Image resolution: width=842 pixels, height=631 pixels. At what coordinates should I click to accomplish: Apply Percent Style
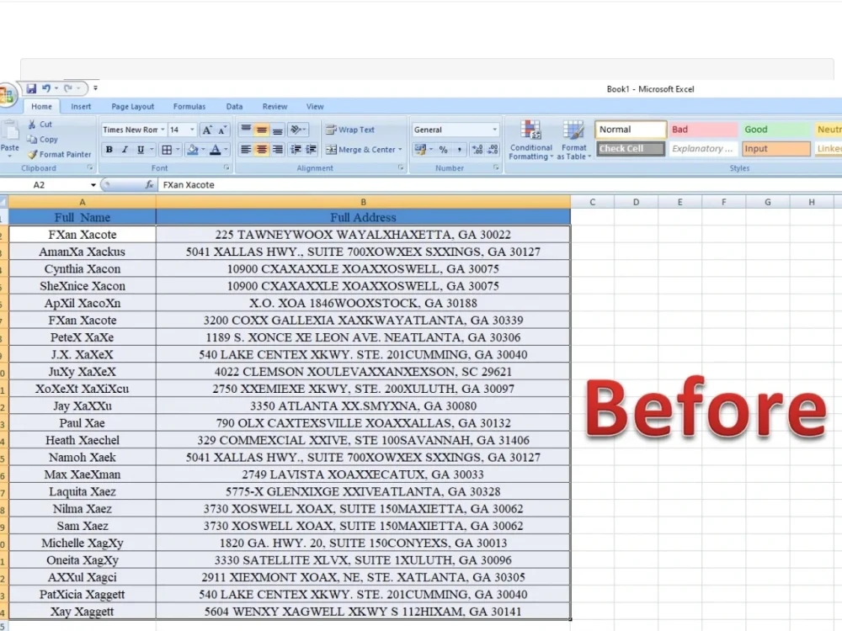tap(443, 150)
